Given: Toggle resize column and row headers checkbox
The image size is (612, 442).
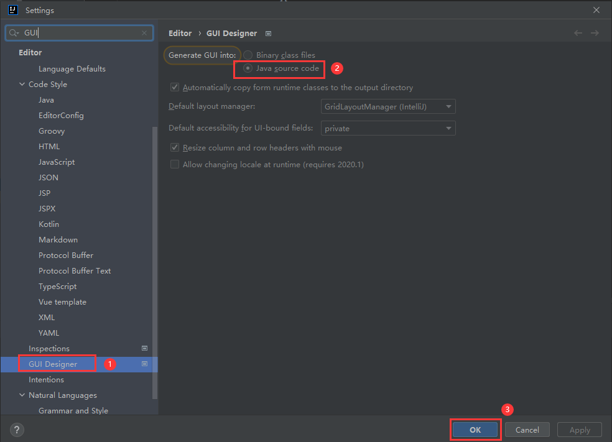Looking at the screenshot, I should click(x=175, y=147).
